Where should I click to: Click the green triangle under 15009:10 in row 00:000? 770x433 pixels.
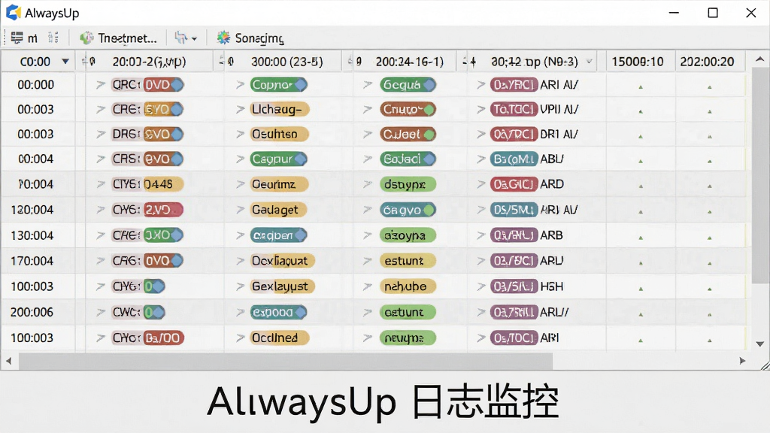[641, 87]
